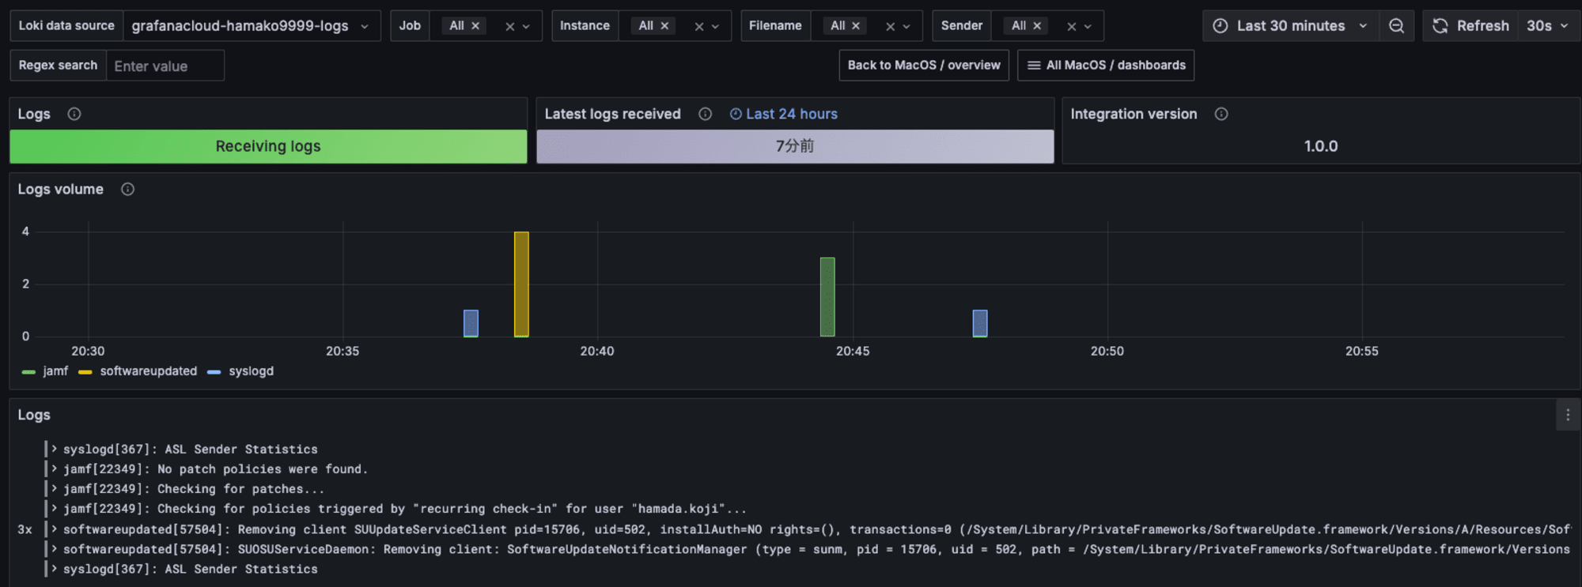1582x587 pixels.
Task: Expand the Checking for patches log row
Action: pyautogui.click(x=55, y=488)
